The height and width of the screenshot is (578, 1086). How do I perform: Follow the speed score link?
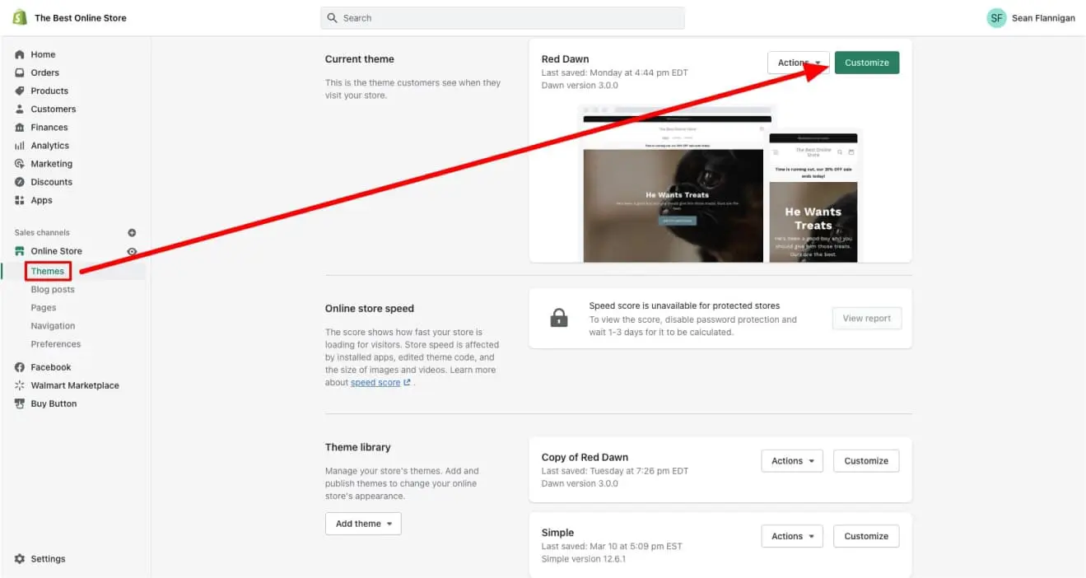[x=375, y=383]
